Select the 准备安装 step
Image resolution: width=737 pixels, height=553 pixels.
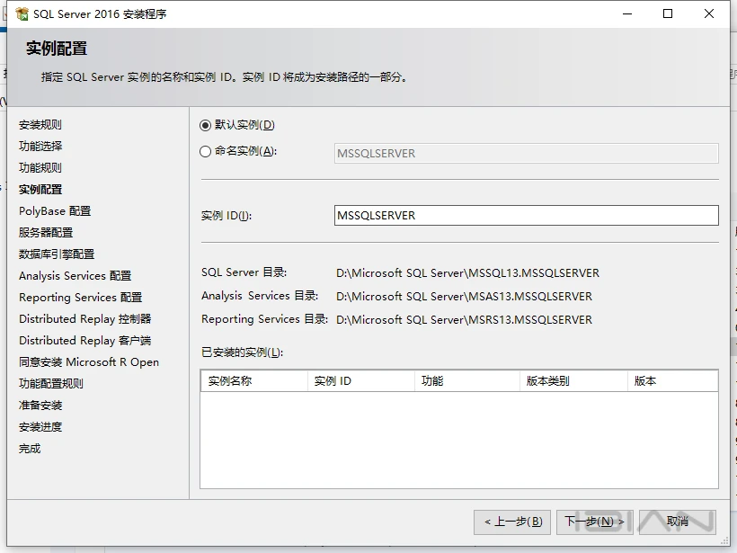point(40,406)
